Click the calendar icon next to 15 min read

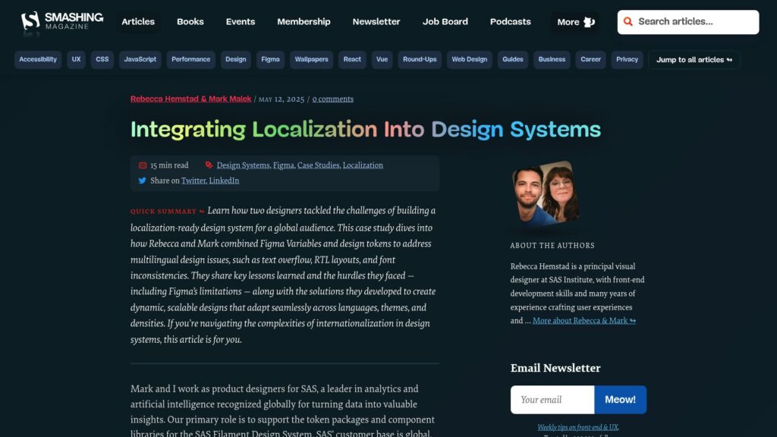click(143, 165)
